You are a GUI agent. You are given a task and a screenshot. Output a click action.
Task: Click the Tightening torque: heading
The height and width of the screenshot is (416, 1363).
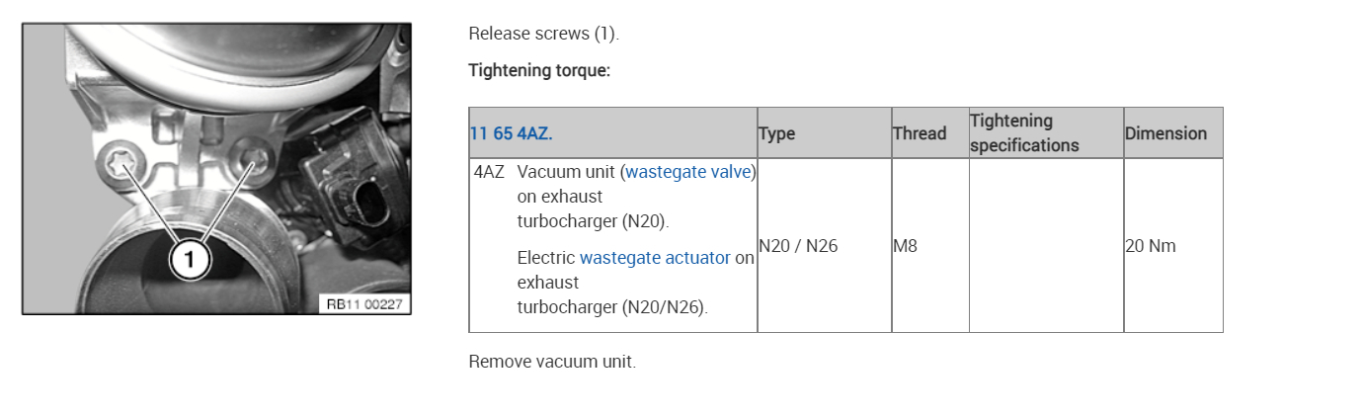(539, 71)
